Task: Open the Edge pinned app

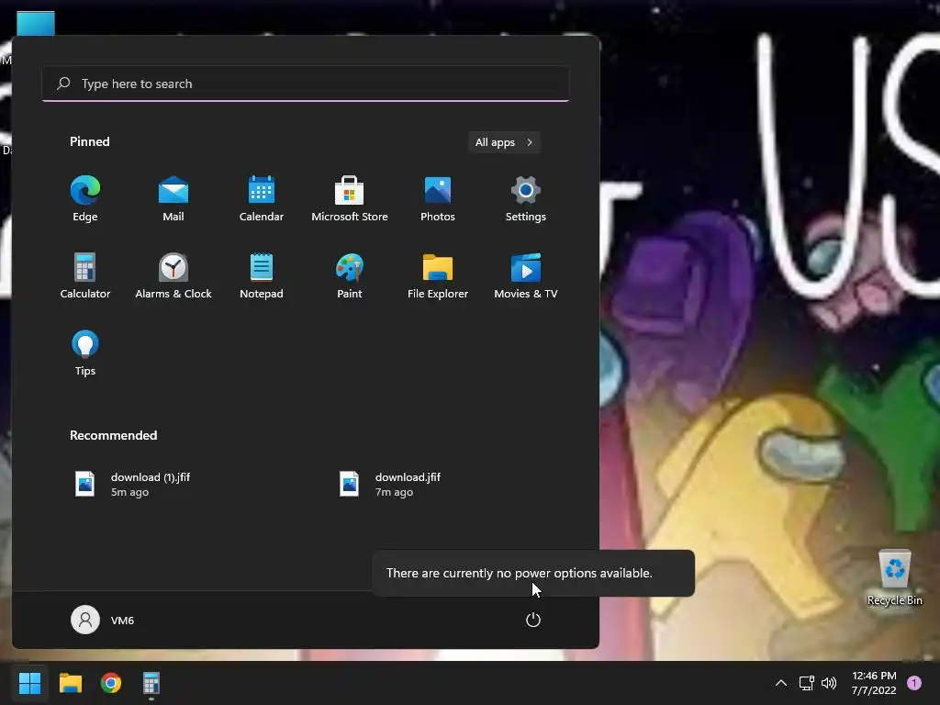Action: point(85,198)
